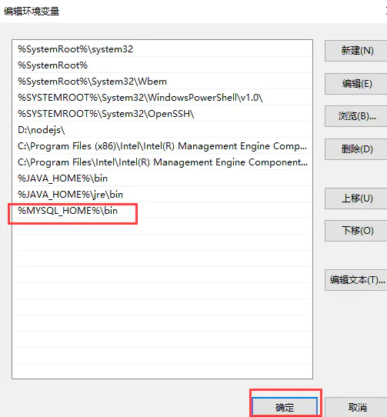Select the plain %SystemRoot% entry

coord(162,65)
